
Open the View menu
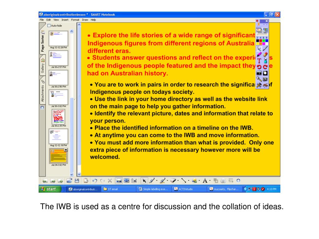pyautogui.click(x=56, y=20)
